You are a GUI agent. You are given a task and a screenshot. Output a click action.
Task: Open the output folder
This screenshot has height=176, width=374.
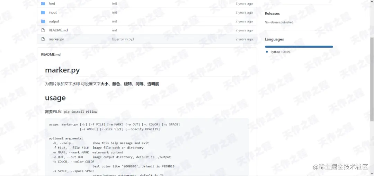54,21
